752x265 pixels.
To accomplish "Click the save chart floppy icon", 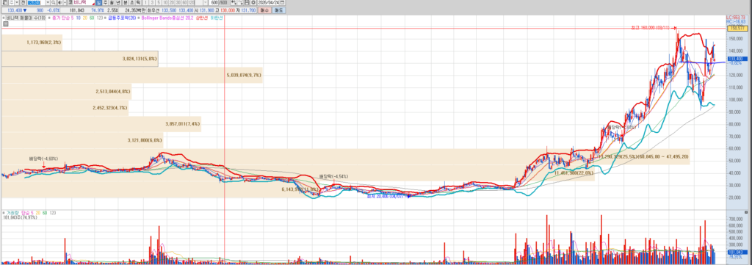I will point(247,2).
